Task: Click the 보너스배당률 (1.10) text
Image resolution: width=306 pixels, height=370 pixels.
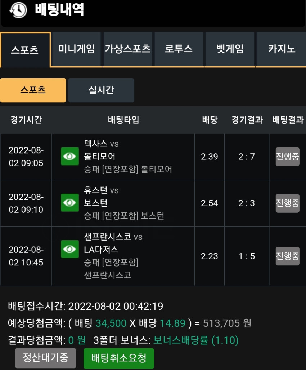Action: 196,340
